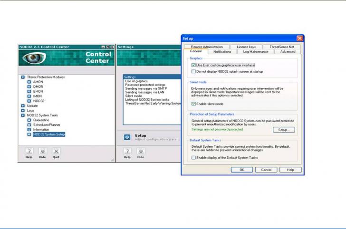
Task: Select Password protected settings entry
Action: tap(145, 85)
